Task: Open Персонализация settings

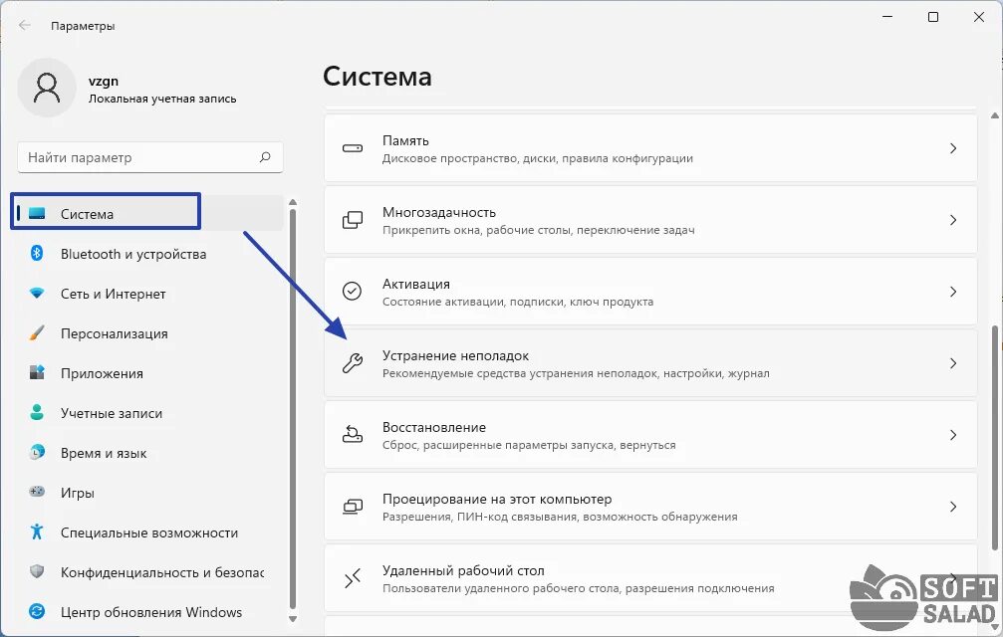Action: [147, 332]
